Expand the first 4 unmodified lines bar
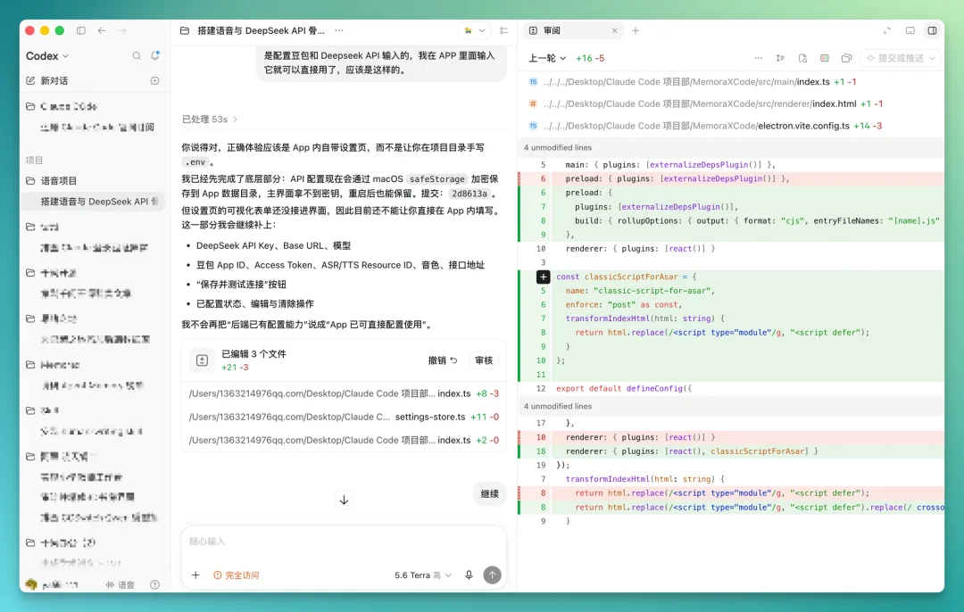 [731, 147]
